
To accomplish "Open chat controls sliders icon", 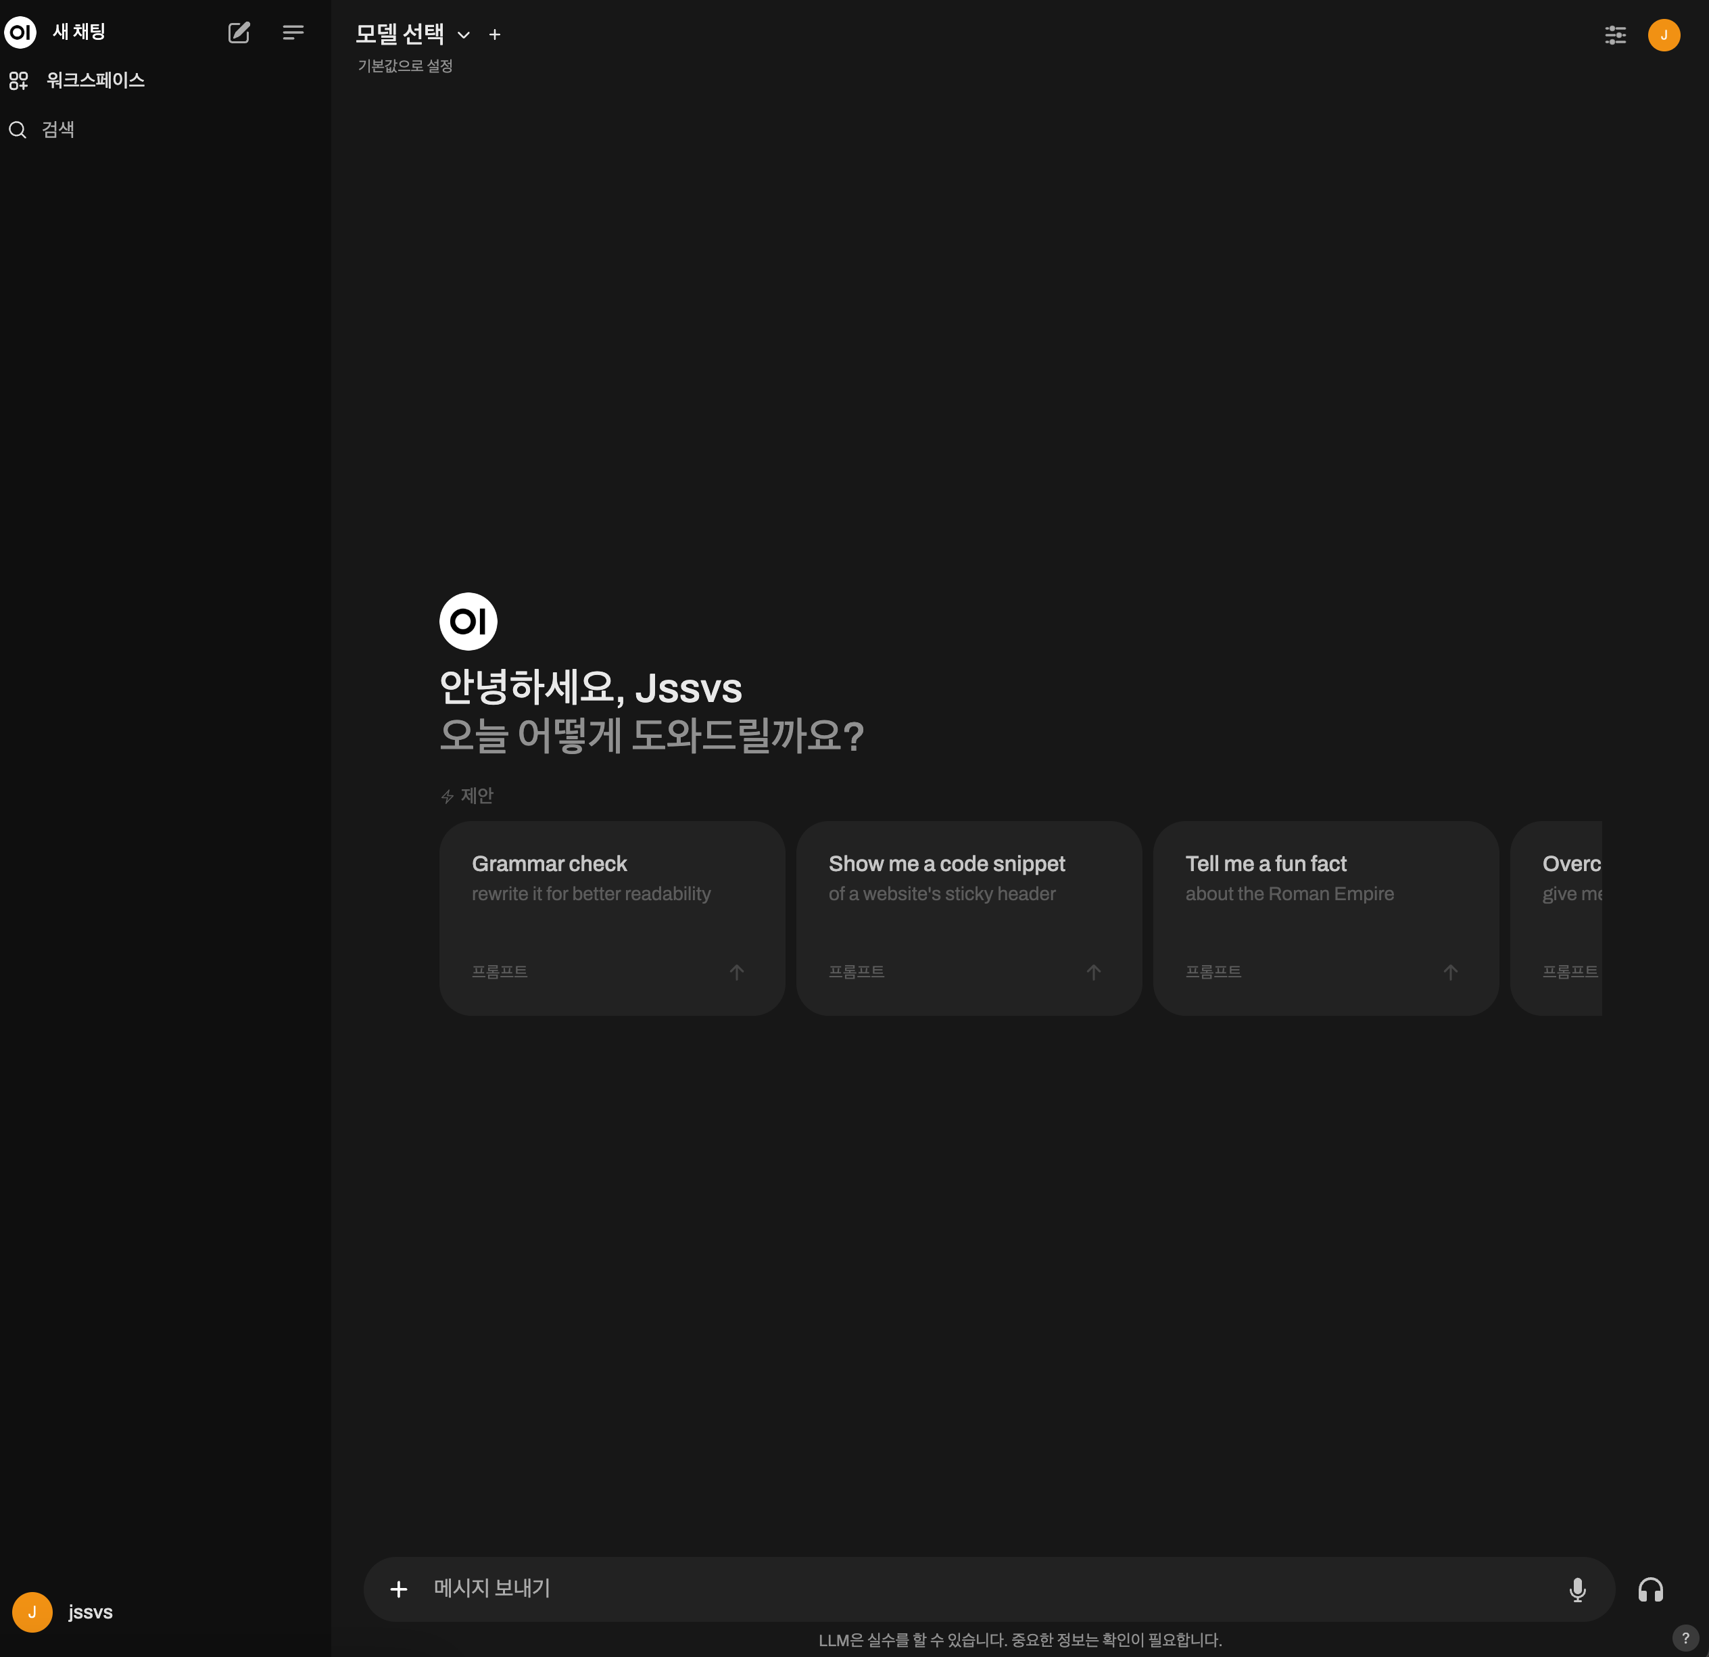I will 1615,35.
